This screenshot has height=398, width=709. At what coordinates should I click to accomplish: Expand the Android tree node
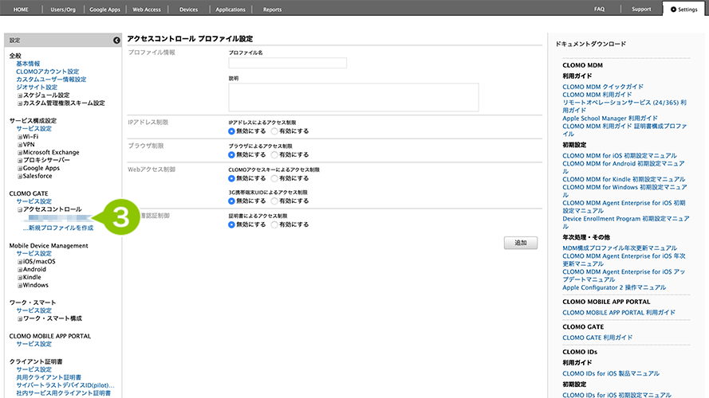(20, 269)
